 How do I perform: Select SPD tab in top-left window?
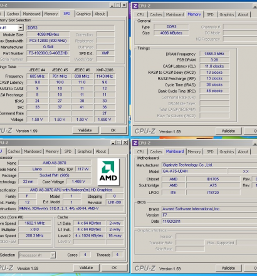[67, 14]
